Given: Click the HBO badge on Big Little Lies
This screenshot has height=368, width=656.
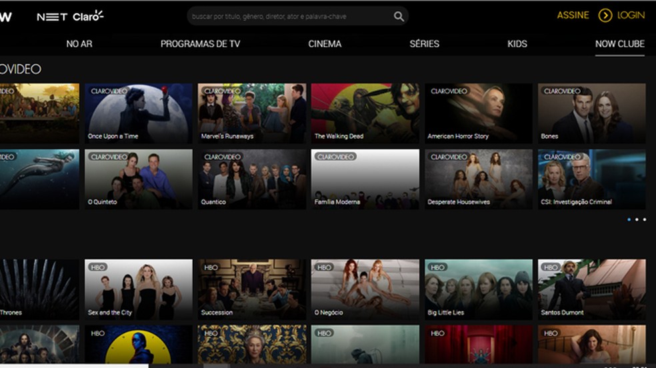Looking at the screenshot, I should coord(437,267).
